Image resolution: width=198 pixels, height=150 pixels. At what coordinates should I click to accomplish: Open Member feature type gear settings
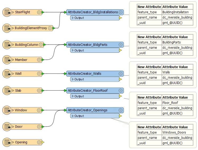pyautogui.click(x=39, y=60)
